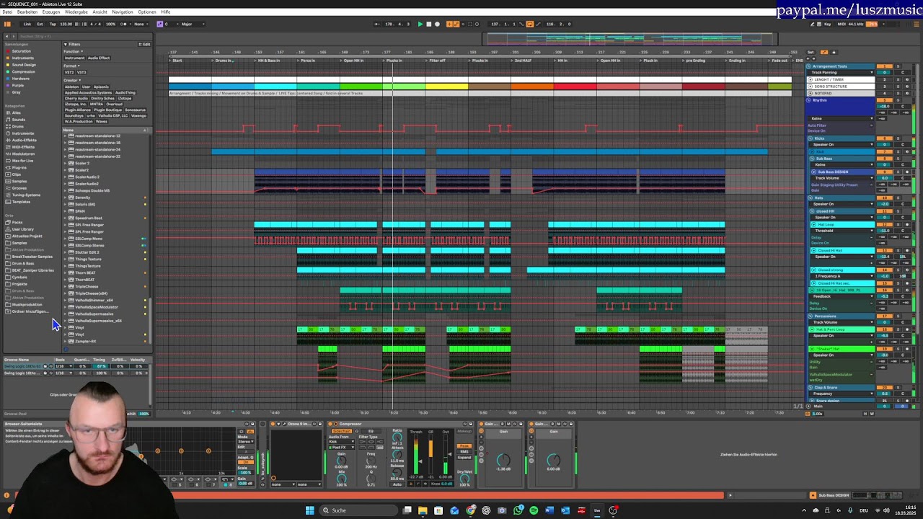Image resolution: width=923 pixels, height=519 pixels.
Task: Select the 133.00 tempo field
Action: 66,24
